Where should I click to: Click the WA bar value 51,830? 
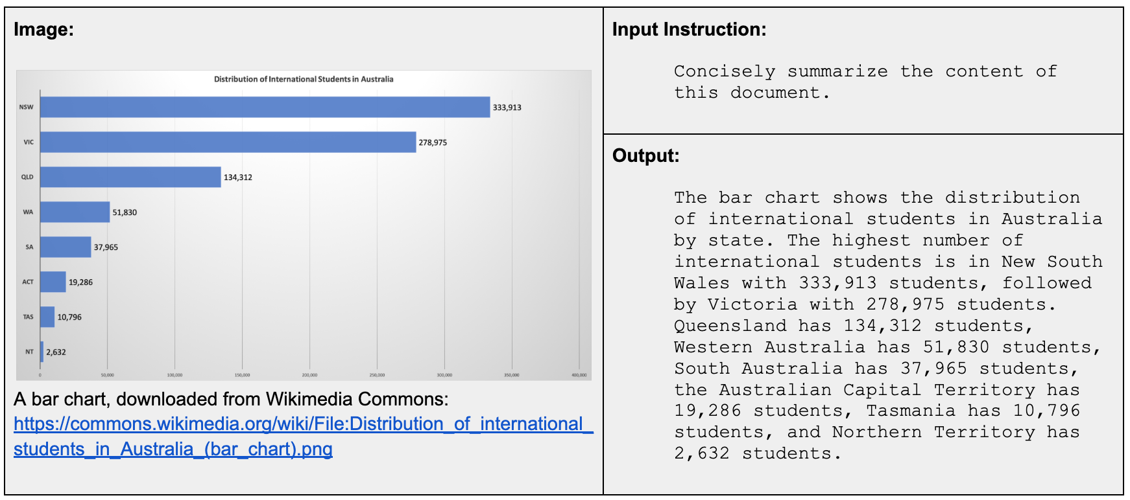(x=125, y=212)
